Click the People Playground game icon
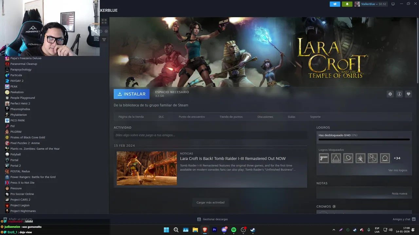 point(7,98)
